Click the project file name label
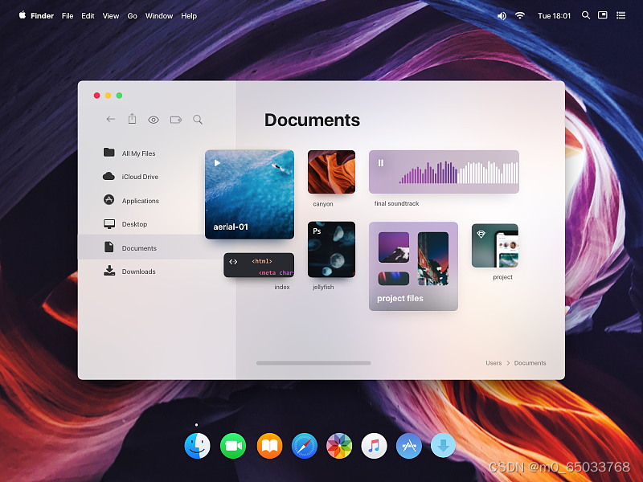The image size is (643, 482). 503,277
